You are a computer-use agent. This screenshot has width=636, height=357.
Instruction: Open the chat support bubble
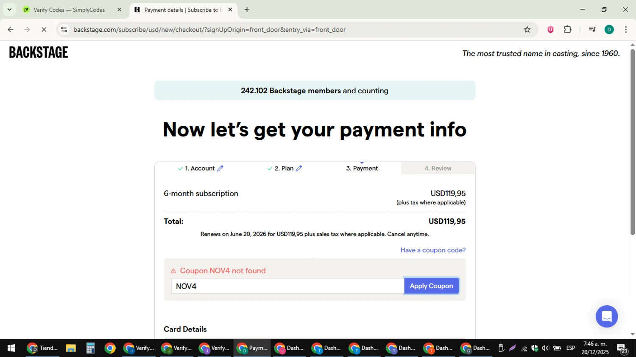tap(607, 316)
